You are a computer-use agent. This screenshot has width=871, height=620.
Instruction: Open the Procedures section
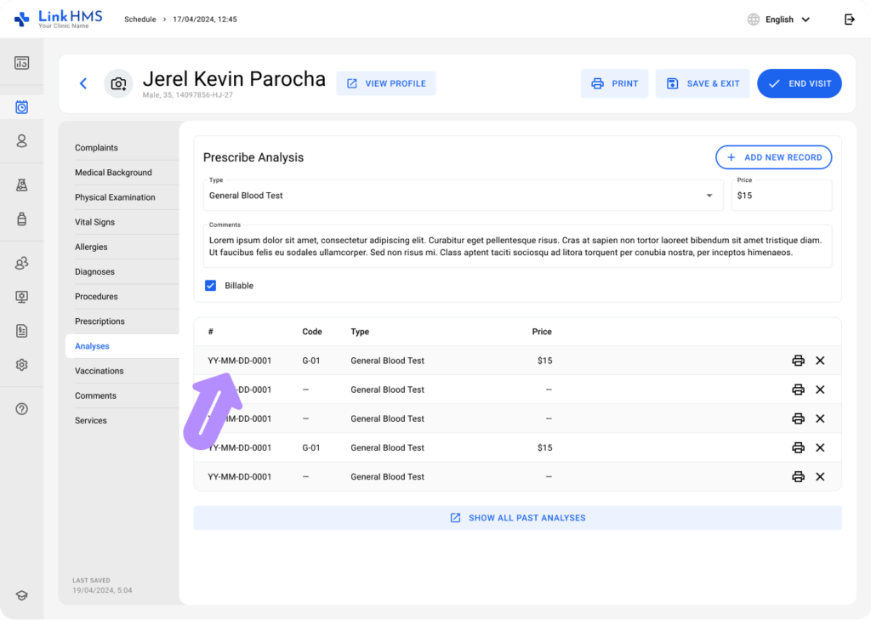point(96,297)
